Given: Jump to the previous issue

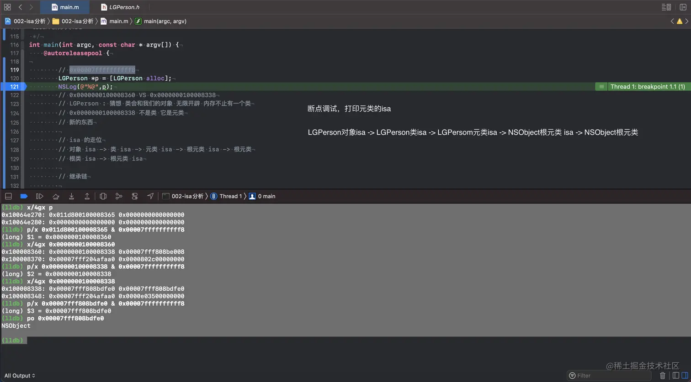Looking at the screenshot, I should [672, 21].
